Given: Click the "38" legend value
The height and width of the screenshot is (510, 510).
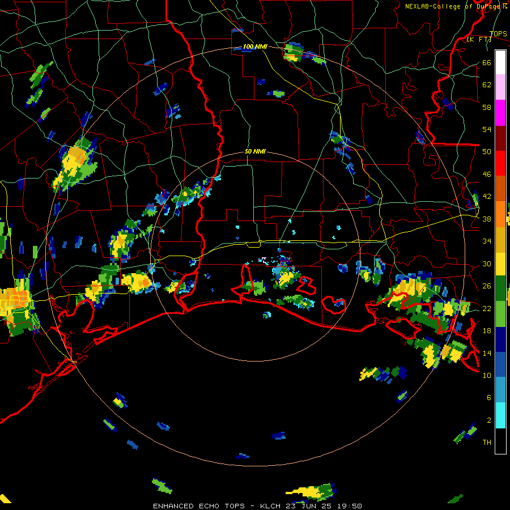Looking at the screenshot, I should pos(487,219).
